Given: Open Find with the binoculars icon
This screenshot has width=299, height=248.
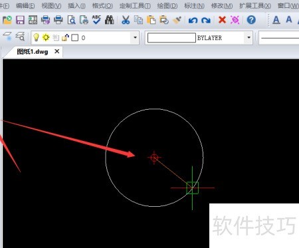Looking at the screenshot, I should pyautogui.click(x=110, y=20).
